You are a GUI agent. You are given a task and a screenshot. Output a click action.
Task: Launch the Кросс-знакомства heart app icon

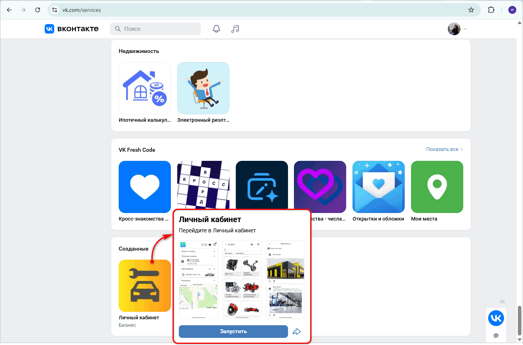click(145, 187)
